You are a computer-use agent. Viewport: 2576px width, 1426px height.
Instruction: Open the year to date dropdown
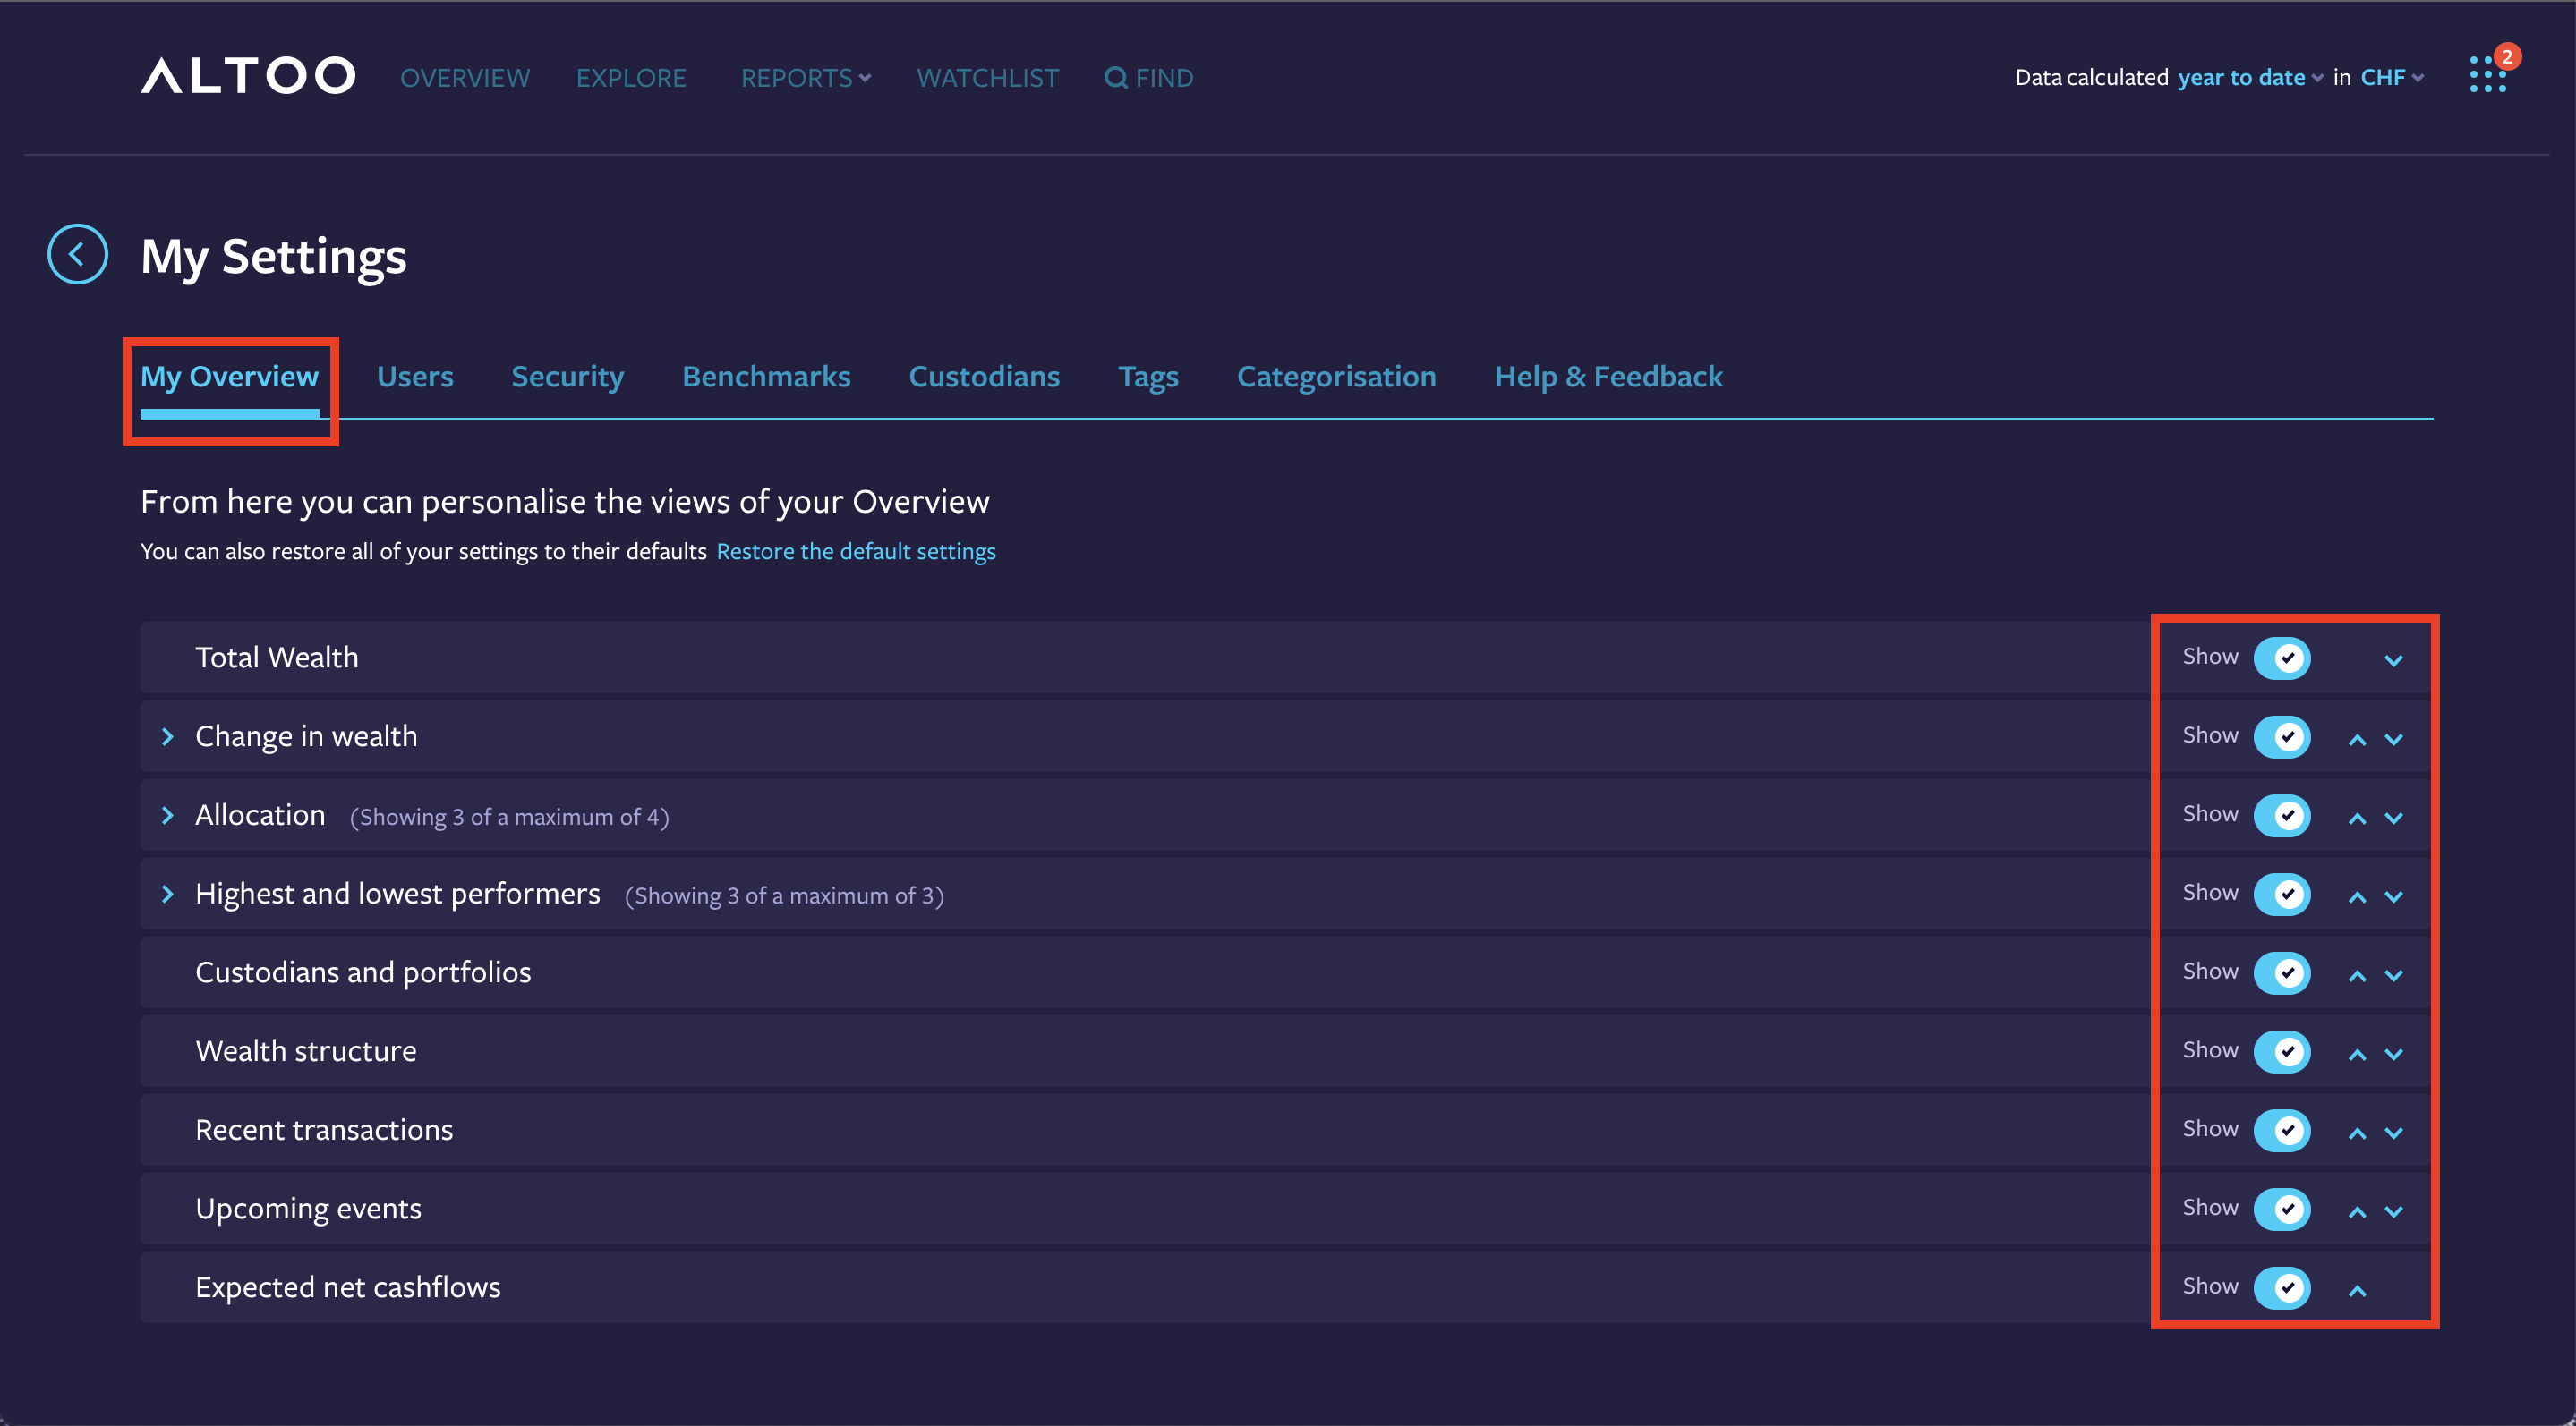[x=2244, y=77]
